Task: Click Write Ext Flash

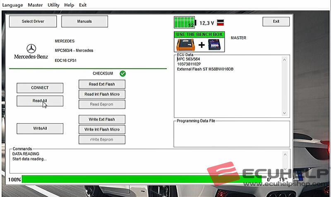Action: coord(102,120)
